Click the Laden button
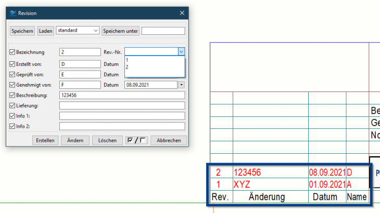The width and height of the screenshot is (380, 213). [x=46, y=31]
